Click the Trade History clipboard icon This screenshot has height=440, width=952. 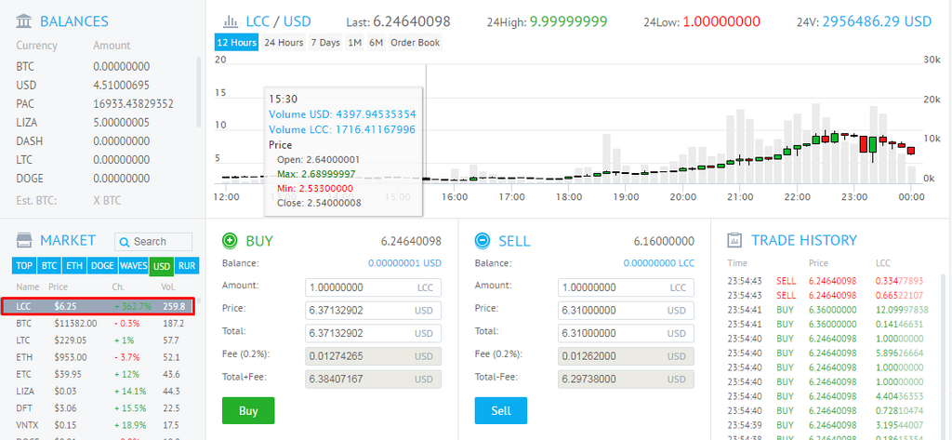(734, 240)
